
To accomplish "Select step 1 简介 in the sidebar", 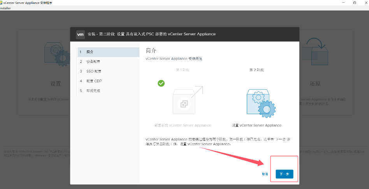I will click(x=108, y=52).
